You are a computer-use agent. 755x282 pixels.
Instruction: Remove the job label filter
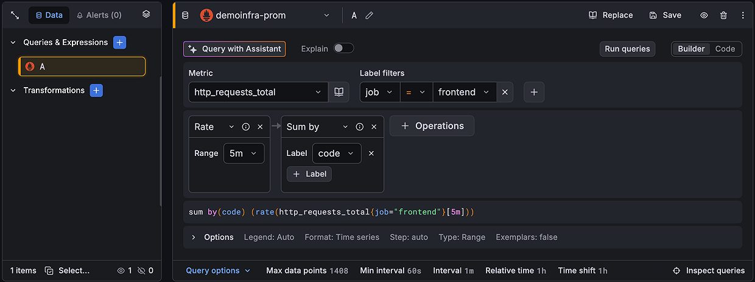pos(505,92)
